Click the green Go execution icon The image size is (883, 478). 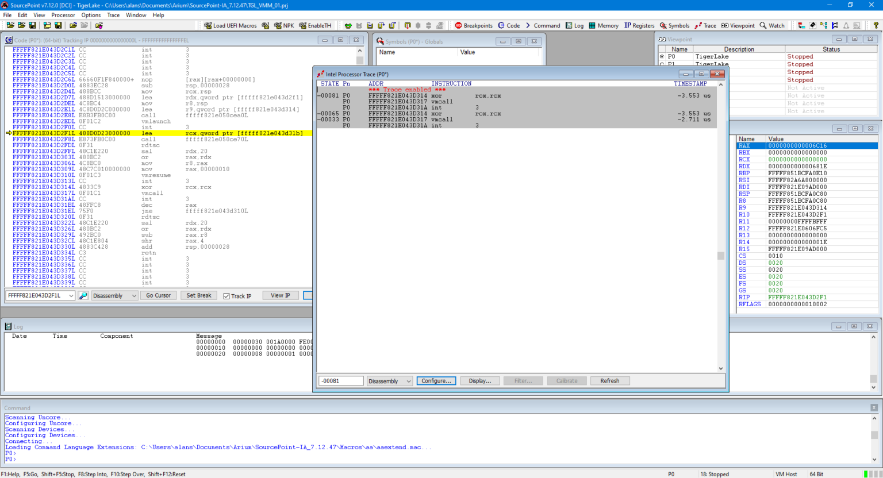[348, 25]
